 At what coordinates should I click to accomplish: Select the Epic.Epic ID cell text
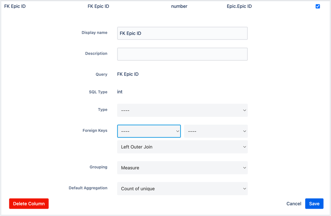(x=239, y=6)
